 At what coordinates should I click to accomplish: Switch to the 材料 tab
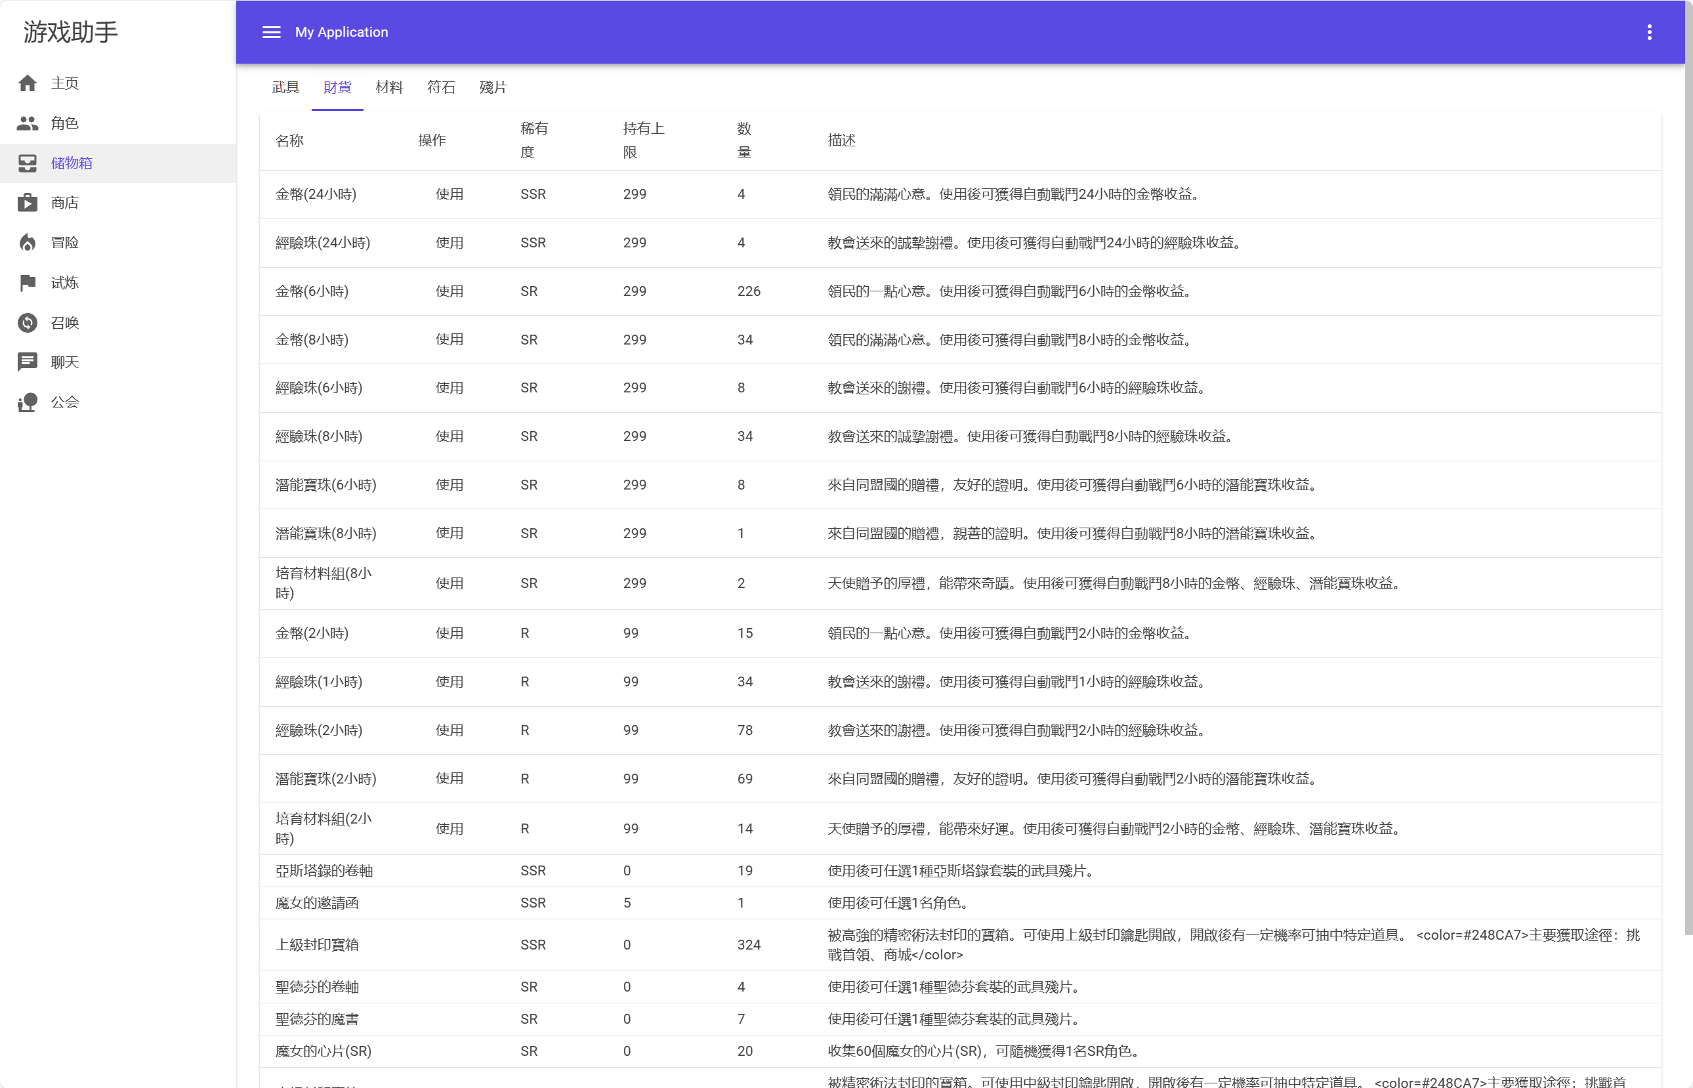[x=389, y=88]
